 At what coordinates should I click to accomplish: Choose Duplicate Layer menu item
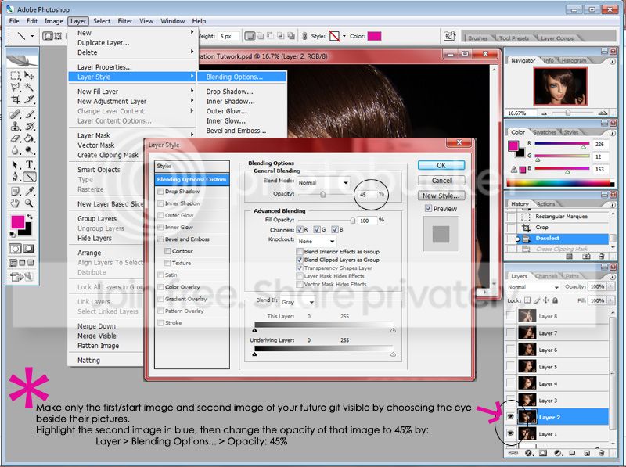point(103,43)
